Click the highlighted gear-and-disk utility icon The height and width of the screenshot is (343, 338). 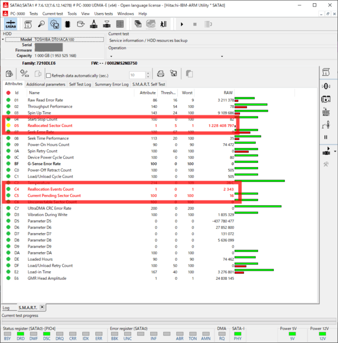[x=54, y=24]
